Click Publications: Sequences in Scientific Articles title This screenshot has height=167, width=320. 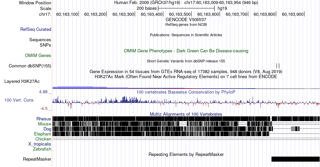click(x=186, y=35)
